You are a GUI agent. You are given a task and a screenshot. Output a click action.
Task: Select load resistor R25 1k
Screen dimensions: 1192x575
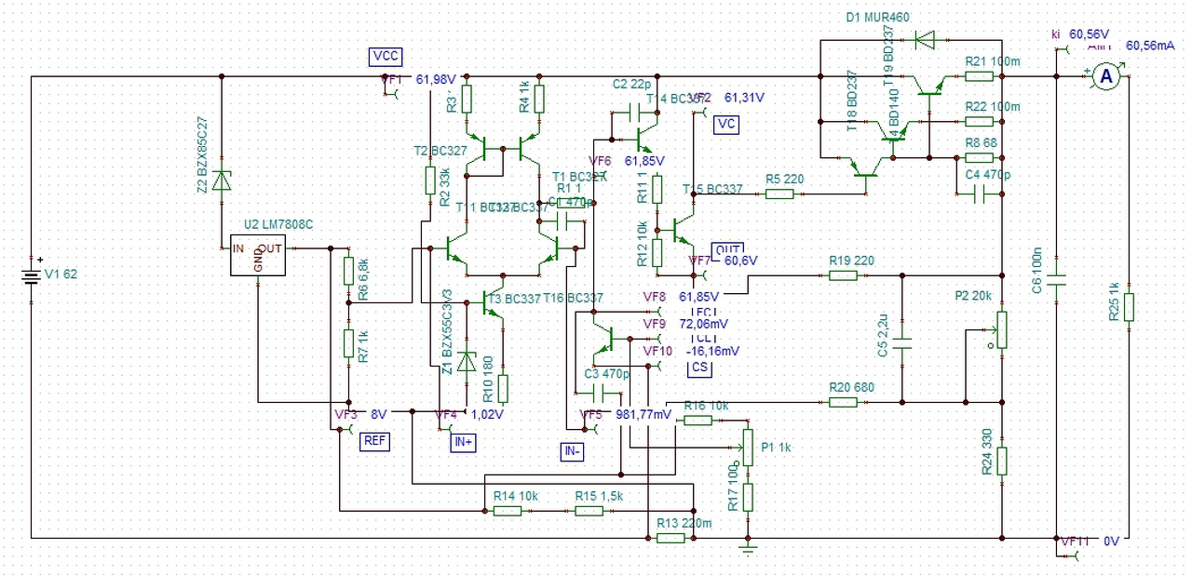coord(1129,307)
